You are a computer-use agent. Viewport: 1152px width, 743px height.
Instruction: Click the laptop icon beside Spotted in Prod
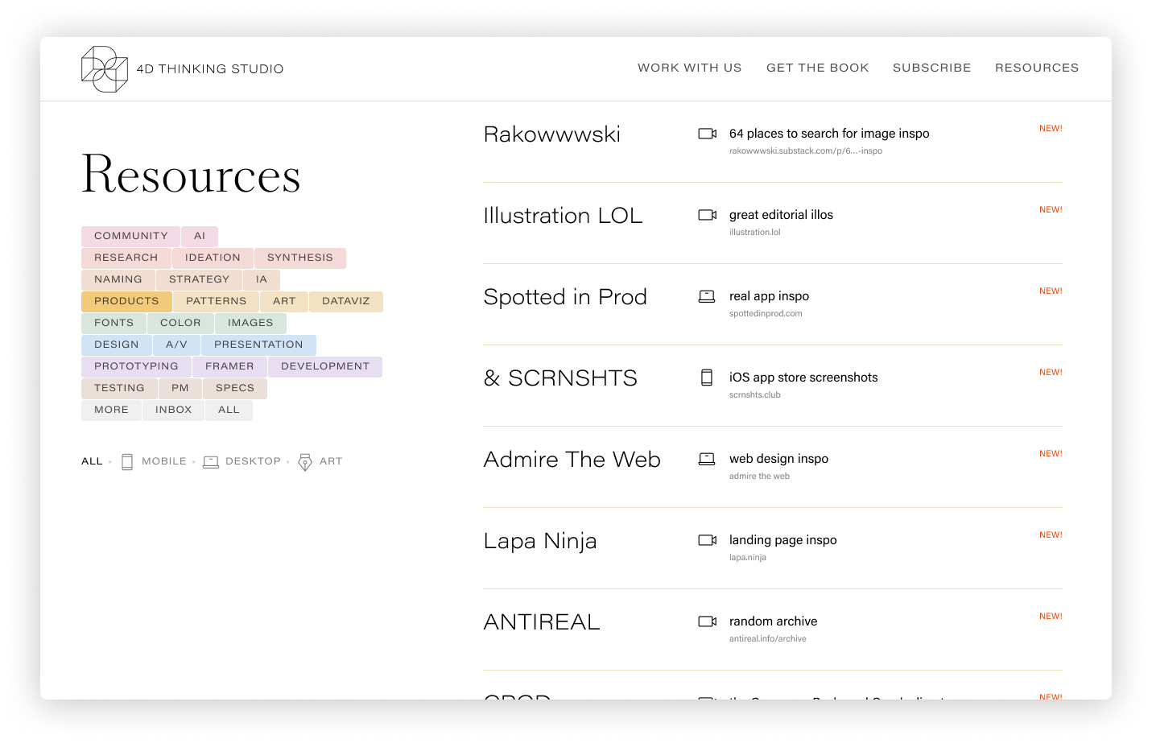click(x=707, y=296)
